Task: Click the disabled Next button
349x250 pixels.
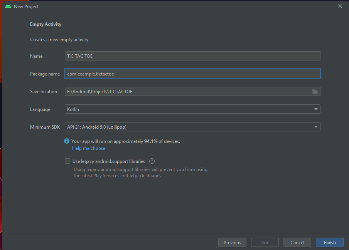Action: point(265,242)
